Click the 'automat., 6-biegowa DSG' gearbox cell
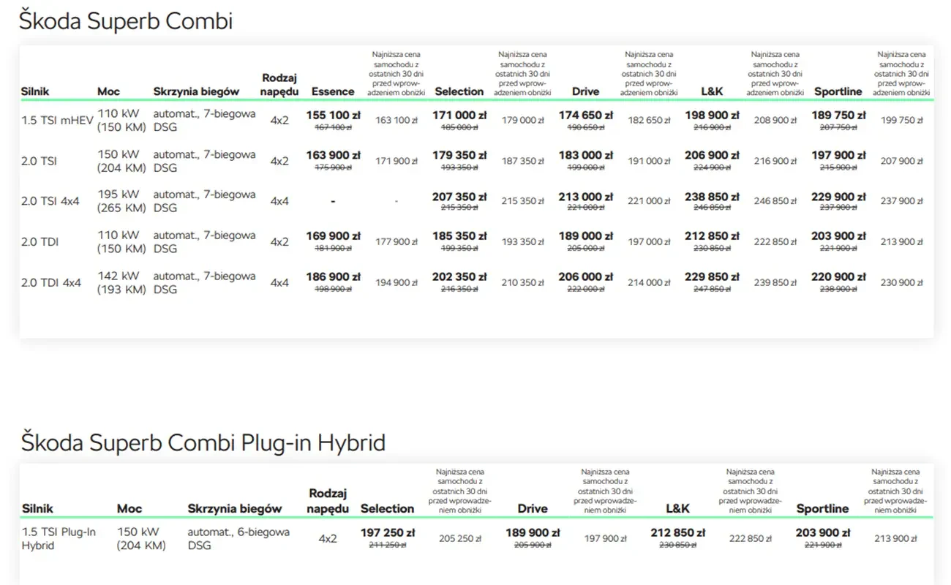 click(238, 539)
